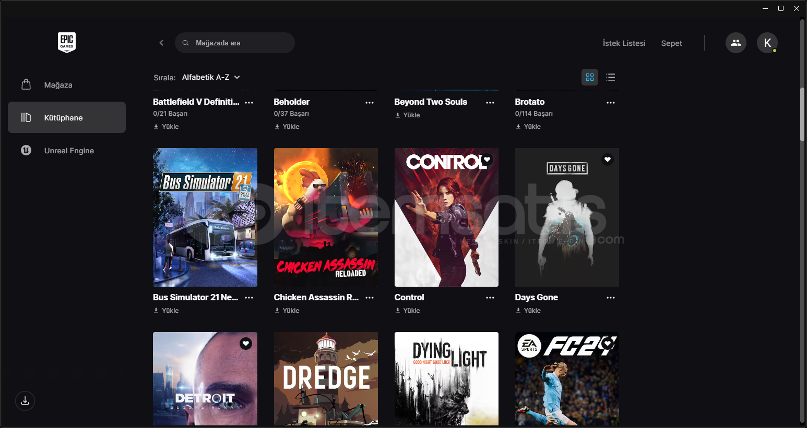The width and height of the screenshot is (807, 428).
Task: Click the Bus Simulator 21 Ne... title
Action: click(x=196, y=297)
